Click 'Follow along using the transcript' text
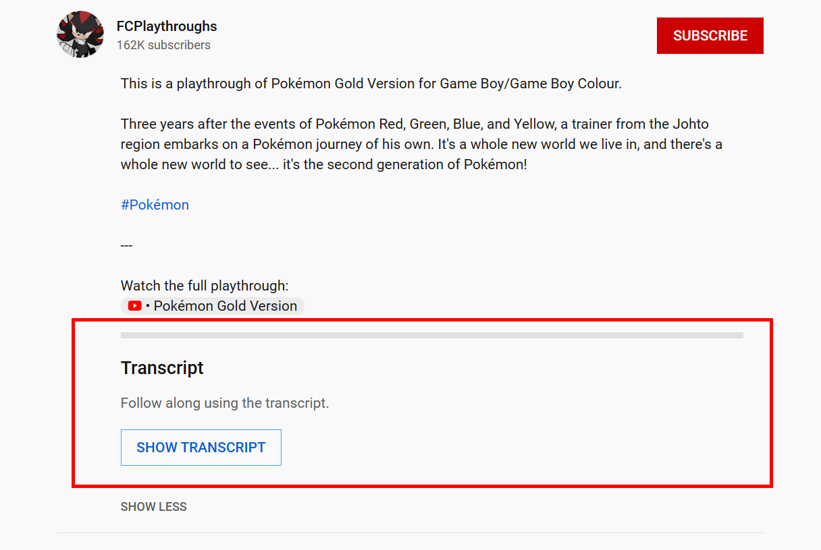821x550 pixels. coord(225,402)
